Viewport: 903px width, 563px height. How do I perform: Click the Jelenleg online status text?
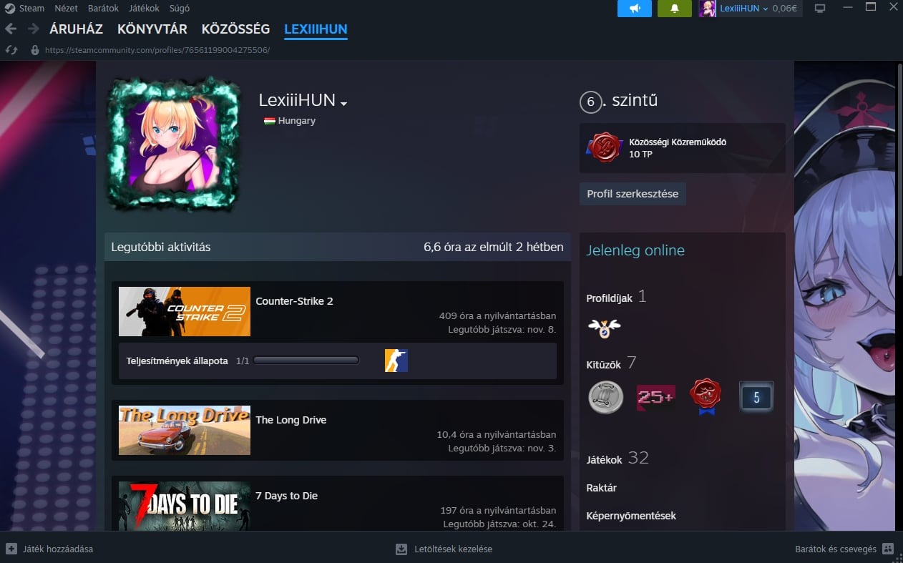[635, 250]
